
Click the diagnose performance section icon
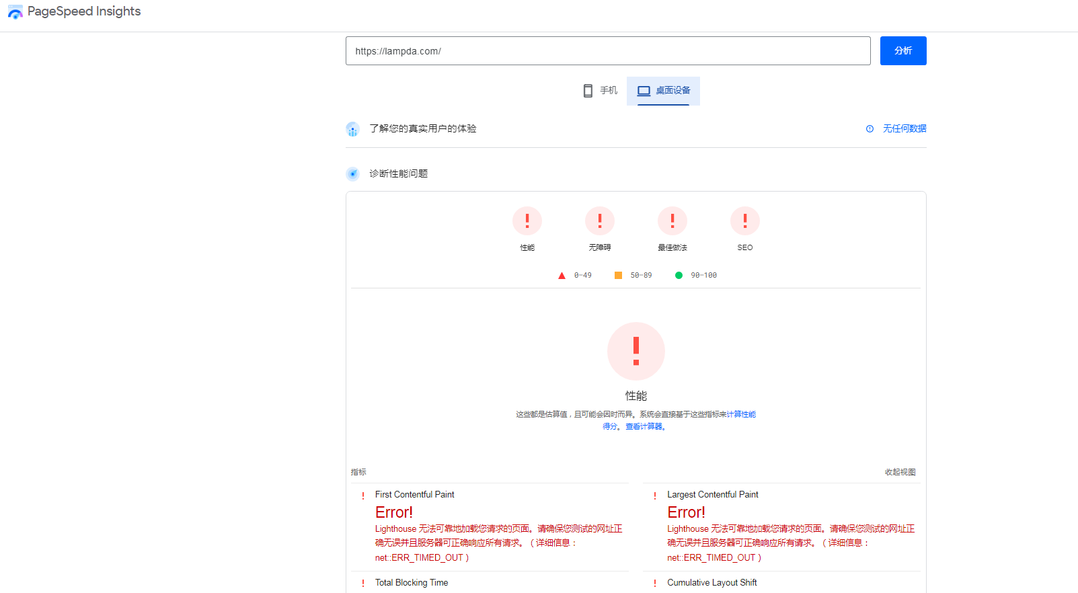pyautogui.click(x=352, y=174)
